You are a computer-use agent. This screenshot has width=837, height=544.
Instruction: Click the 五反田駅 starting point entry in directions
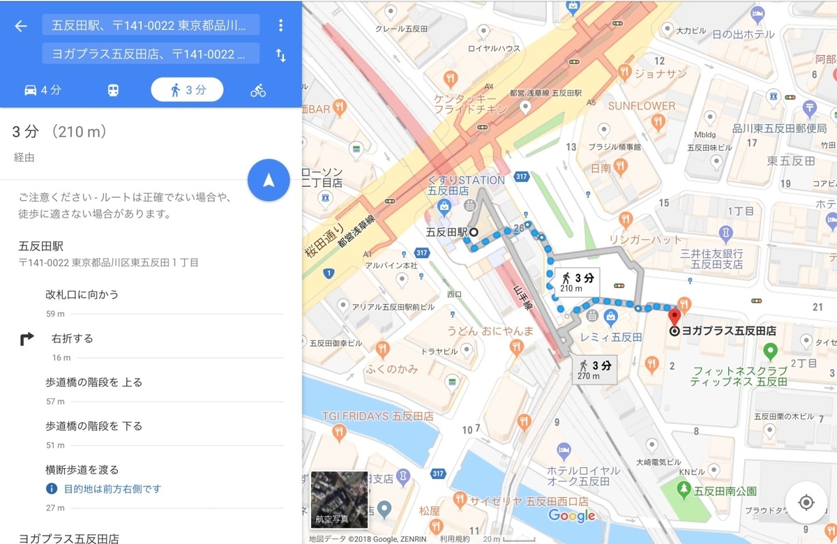[x=41, y=245]
